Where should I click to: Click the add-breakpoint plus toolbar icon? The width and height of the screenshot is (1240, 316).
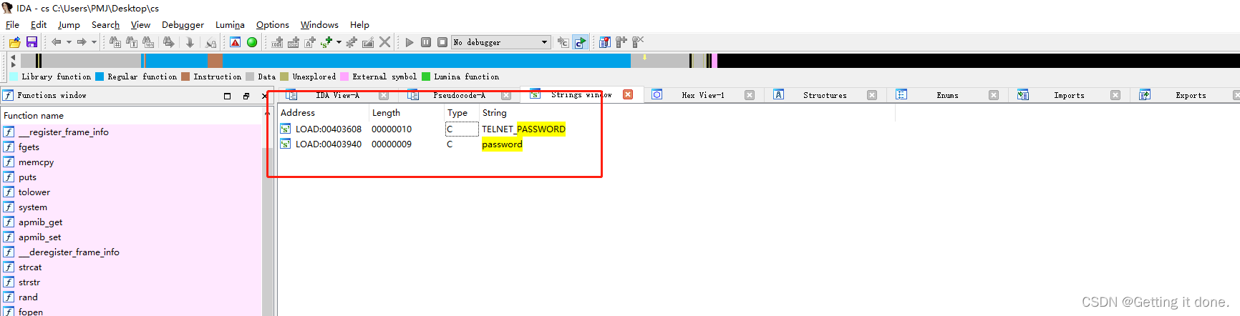[x=621, y=42]
